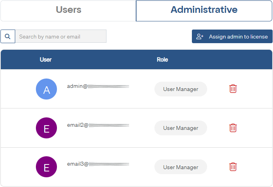The height and width of the screenshot is (187, 273).
Task: Click the Role column header
Action: click(162, 59)
